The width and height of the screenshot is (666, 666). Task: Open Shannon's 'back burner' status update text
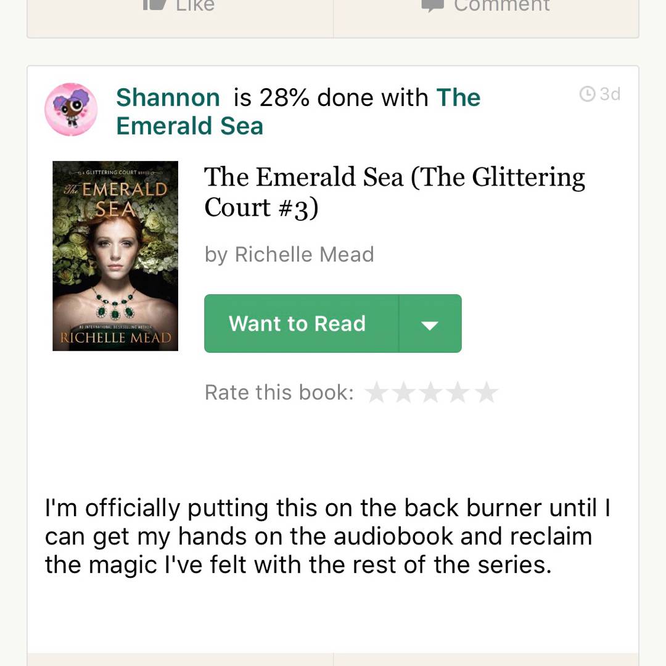327,536
